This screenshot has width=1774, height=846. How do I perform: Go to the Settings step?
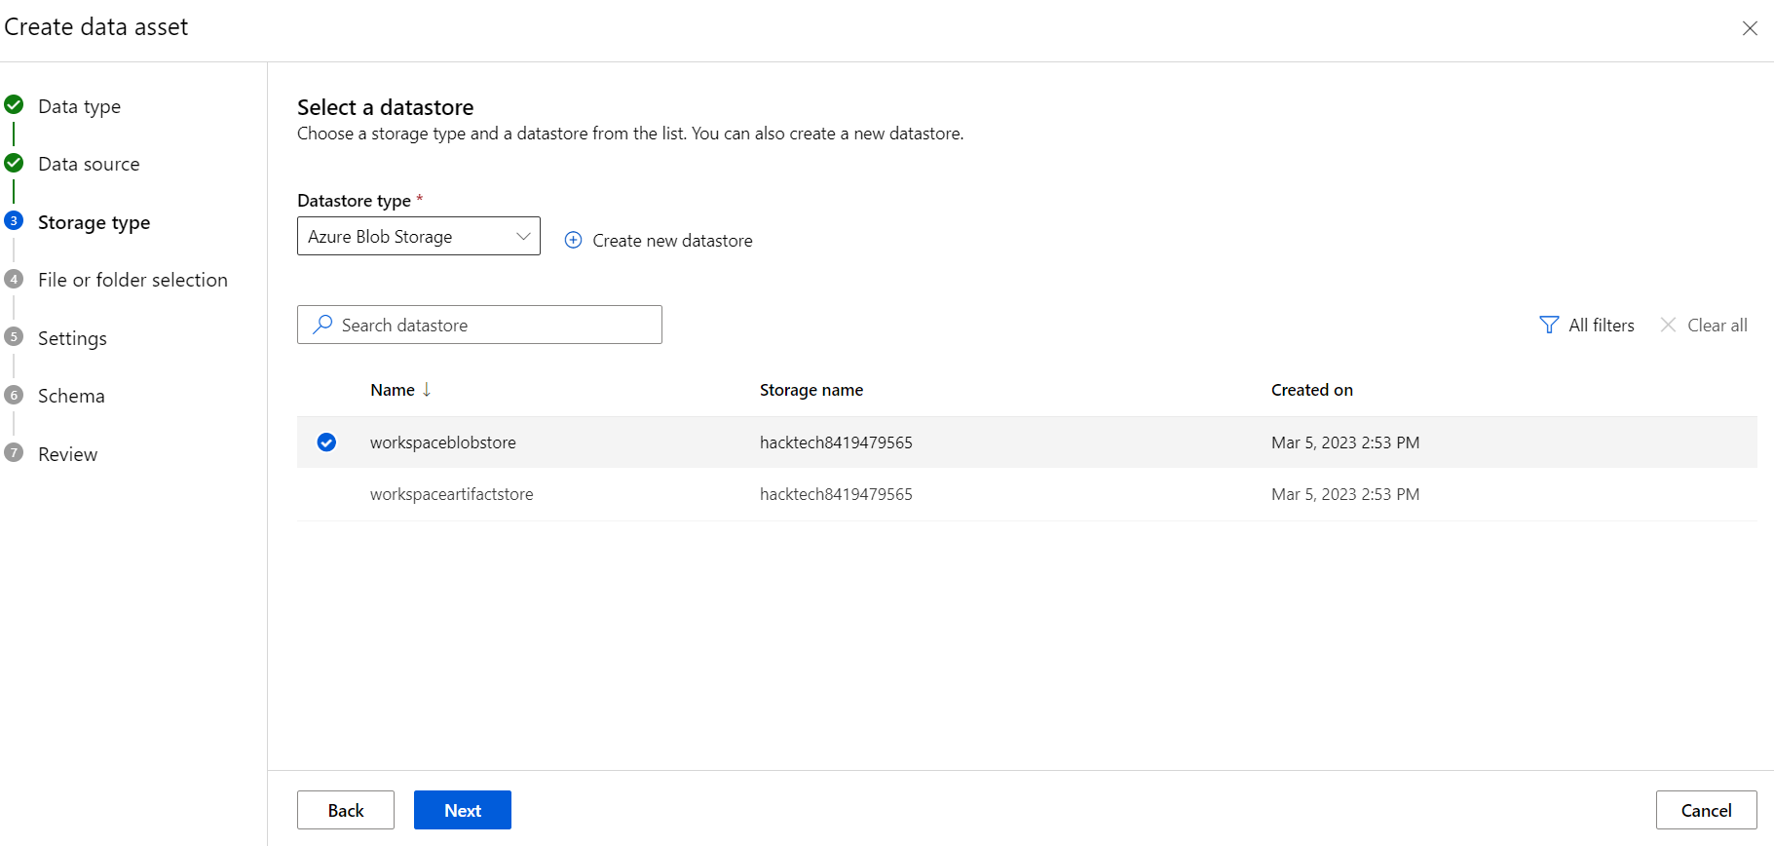pyautogui.click(x=72, y=338)
